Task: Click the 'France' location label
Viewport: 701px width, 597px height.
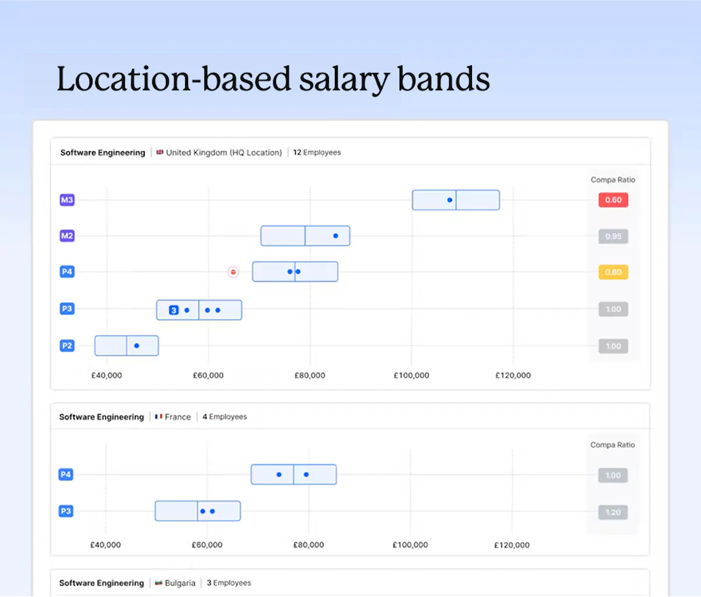Action: (178, 417)
